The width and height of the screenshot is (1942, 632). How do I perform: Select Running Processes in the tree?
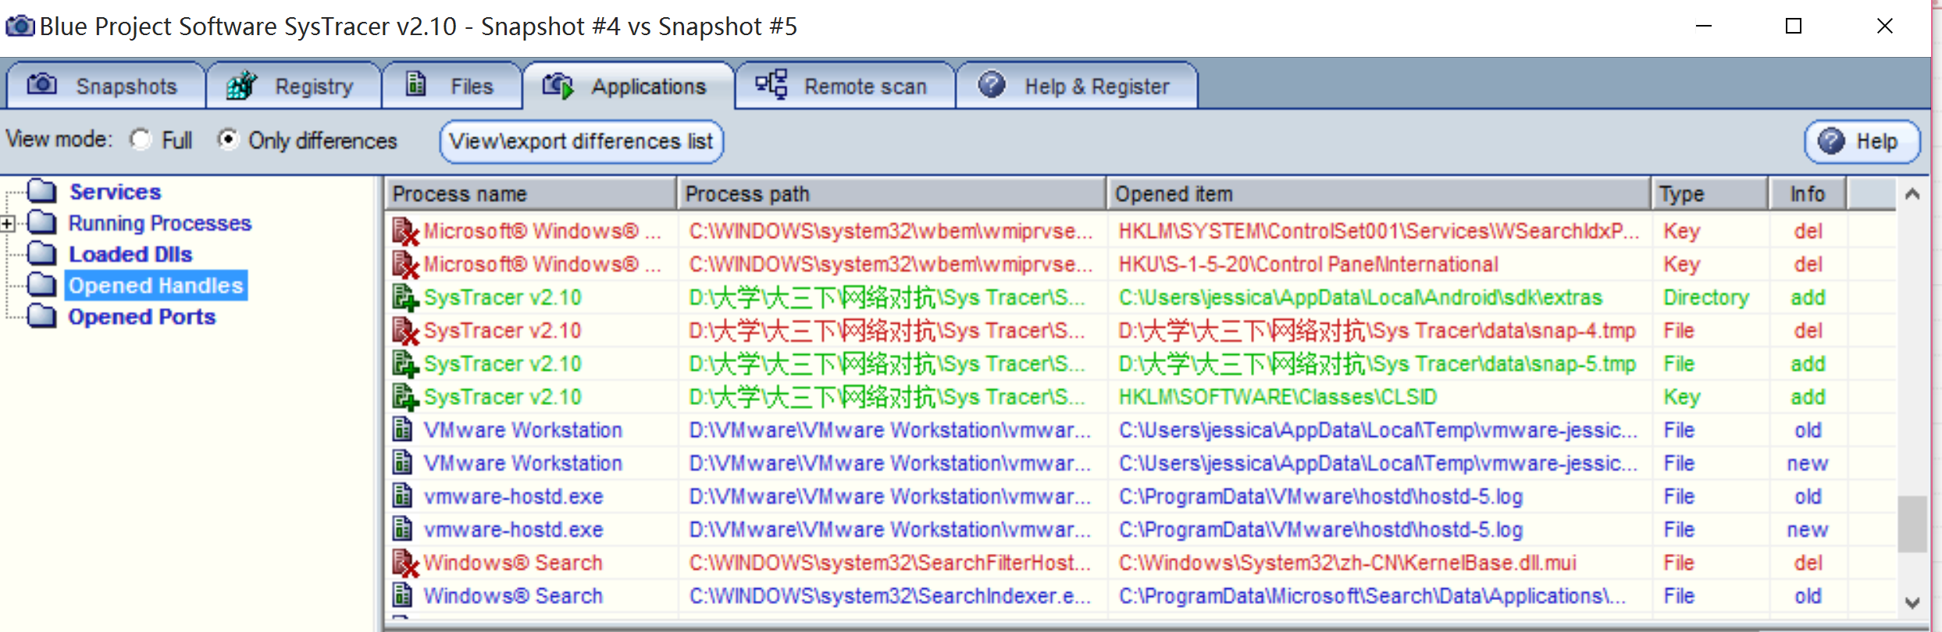(x=160, y=222)
